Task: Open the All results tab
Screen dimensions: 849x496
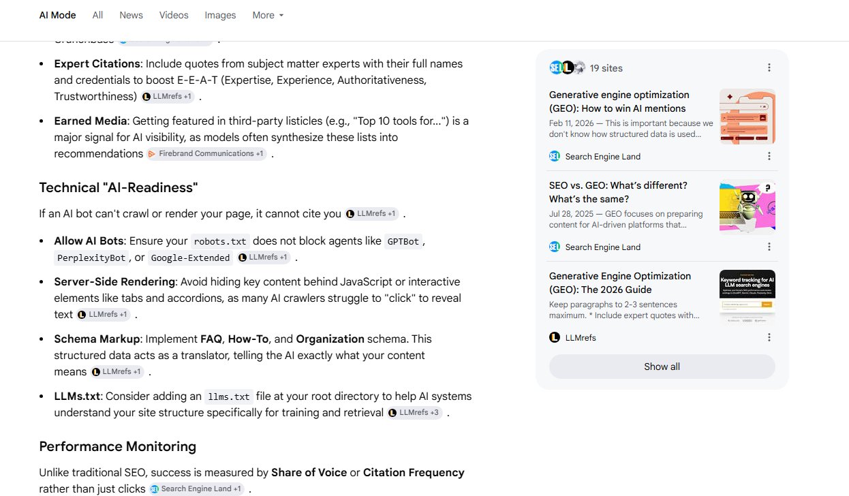Action: pyautogui.click(x=98, y=15)
